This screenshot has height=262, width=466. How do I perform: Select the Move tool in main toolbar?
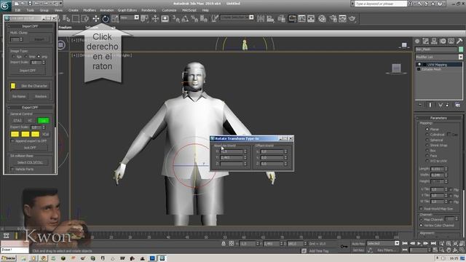95,19
